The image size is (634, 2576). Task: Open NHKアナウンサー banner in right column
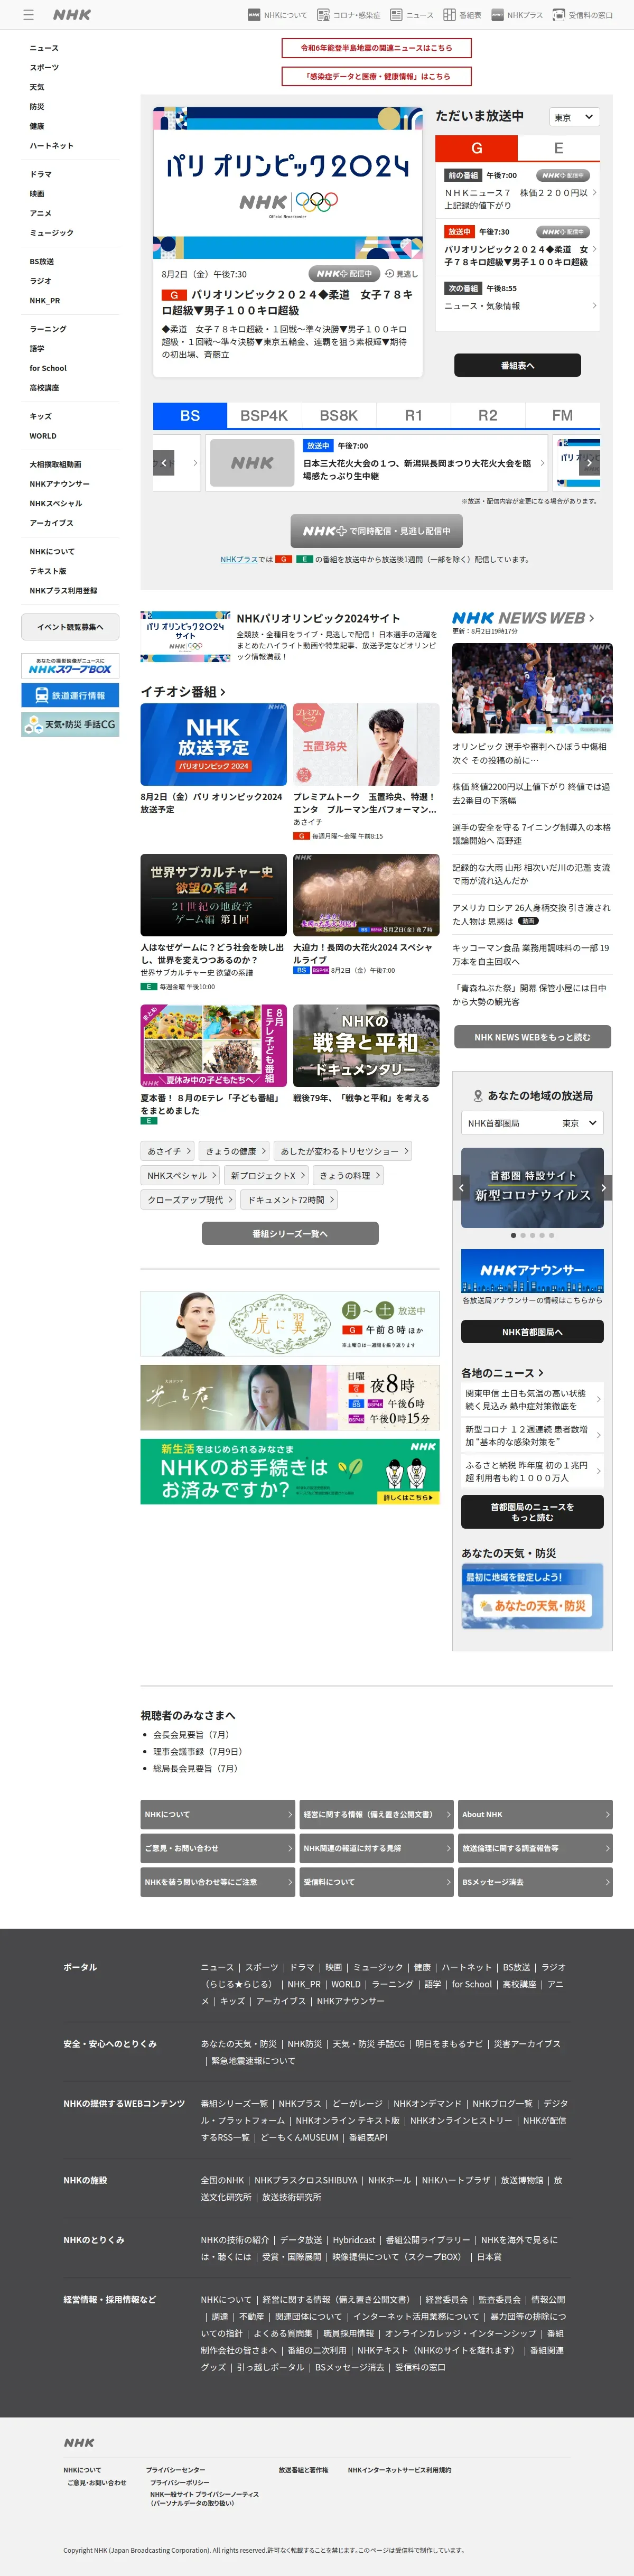532,1271
